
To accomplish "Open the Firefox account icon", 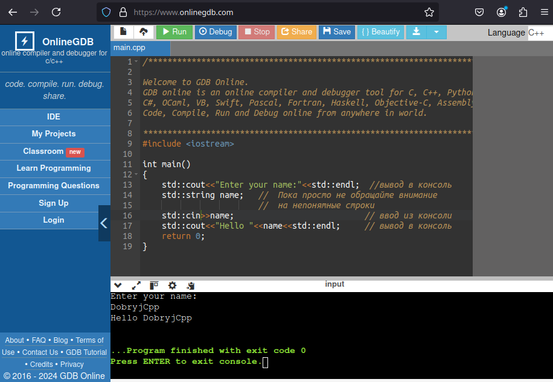I will 501,12.
